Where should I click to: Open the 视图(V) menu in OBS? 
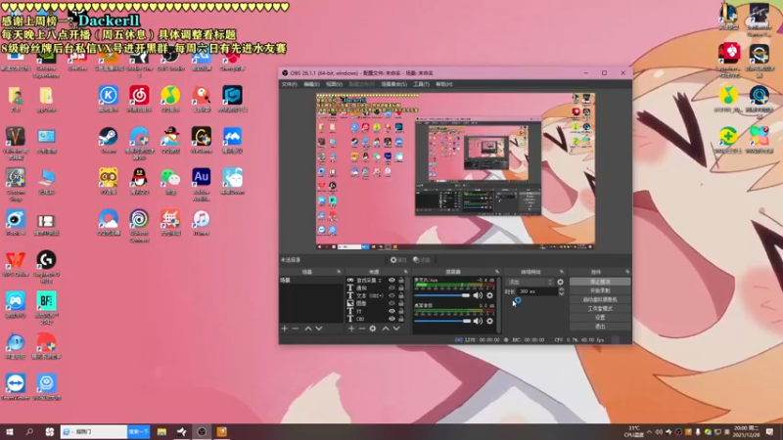point(334,84)
